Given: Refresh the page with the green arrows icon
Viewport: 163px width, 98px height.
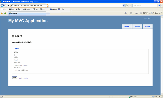Looking at the screenshot, I should tap(127, 5).
